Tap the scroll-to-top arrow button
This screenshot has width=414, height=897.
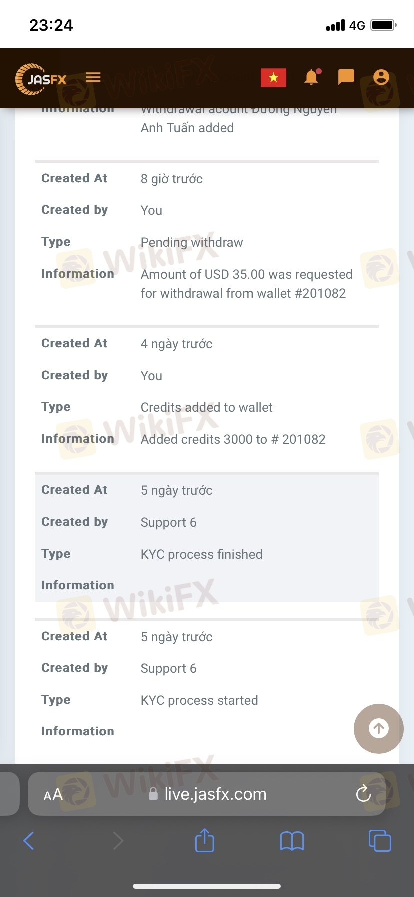point(378,728)
